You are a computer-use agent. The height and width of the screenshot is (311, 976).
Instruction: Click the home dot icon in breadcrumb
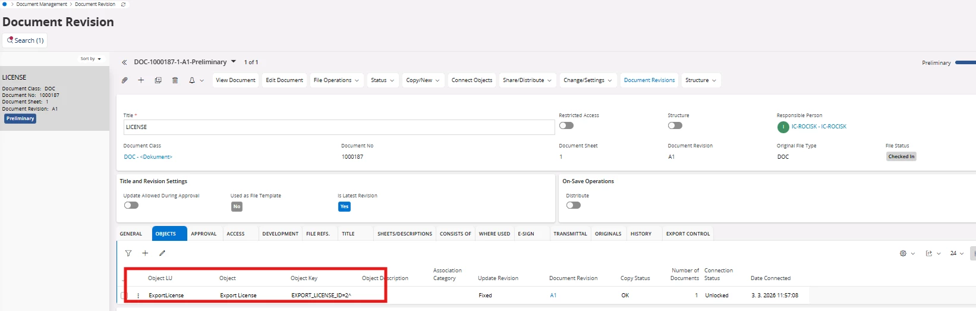(x=5, y=4)
